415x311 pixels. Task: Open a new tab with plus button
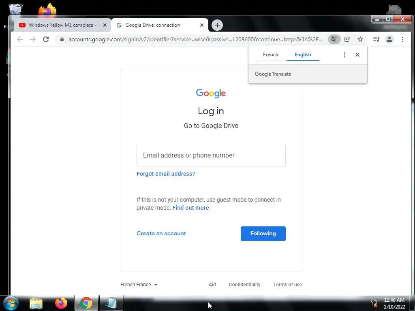[217, 25]
